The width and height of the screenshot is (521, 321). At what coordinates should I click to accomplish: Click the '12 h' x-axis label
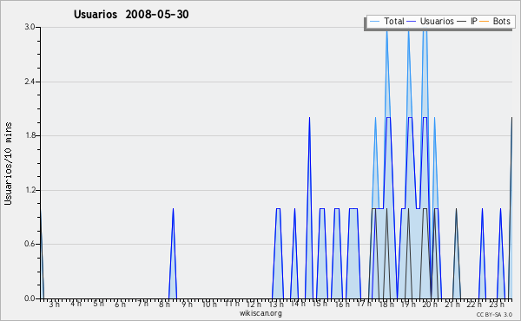(x=254, y=304)
